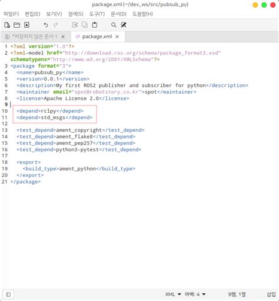
Task: Toggle the 삽입 insert mode indicator
Action: point(271,295)
